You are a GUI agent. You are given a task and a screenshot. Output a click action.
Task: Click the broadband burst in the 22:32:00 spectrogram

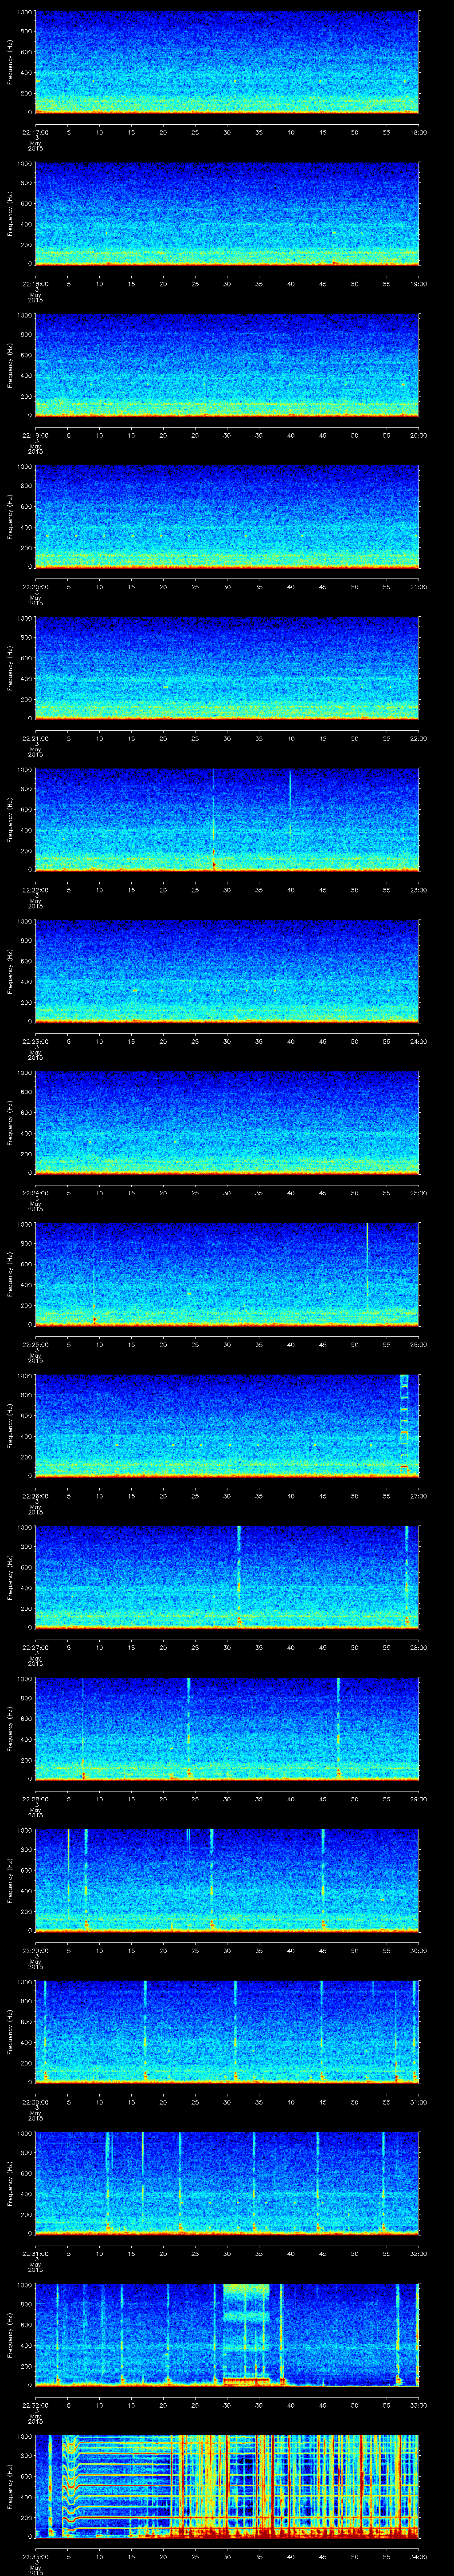(x=247, y=2335)
